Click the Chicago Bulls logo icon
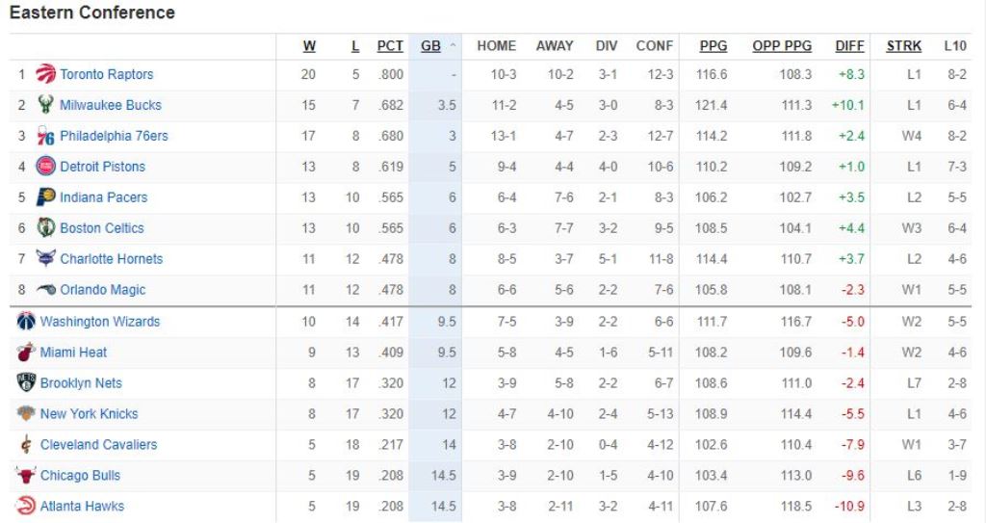This screenshot has height=523, width=986. (x=26, y=476)
